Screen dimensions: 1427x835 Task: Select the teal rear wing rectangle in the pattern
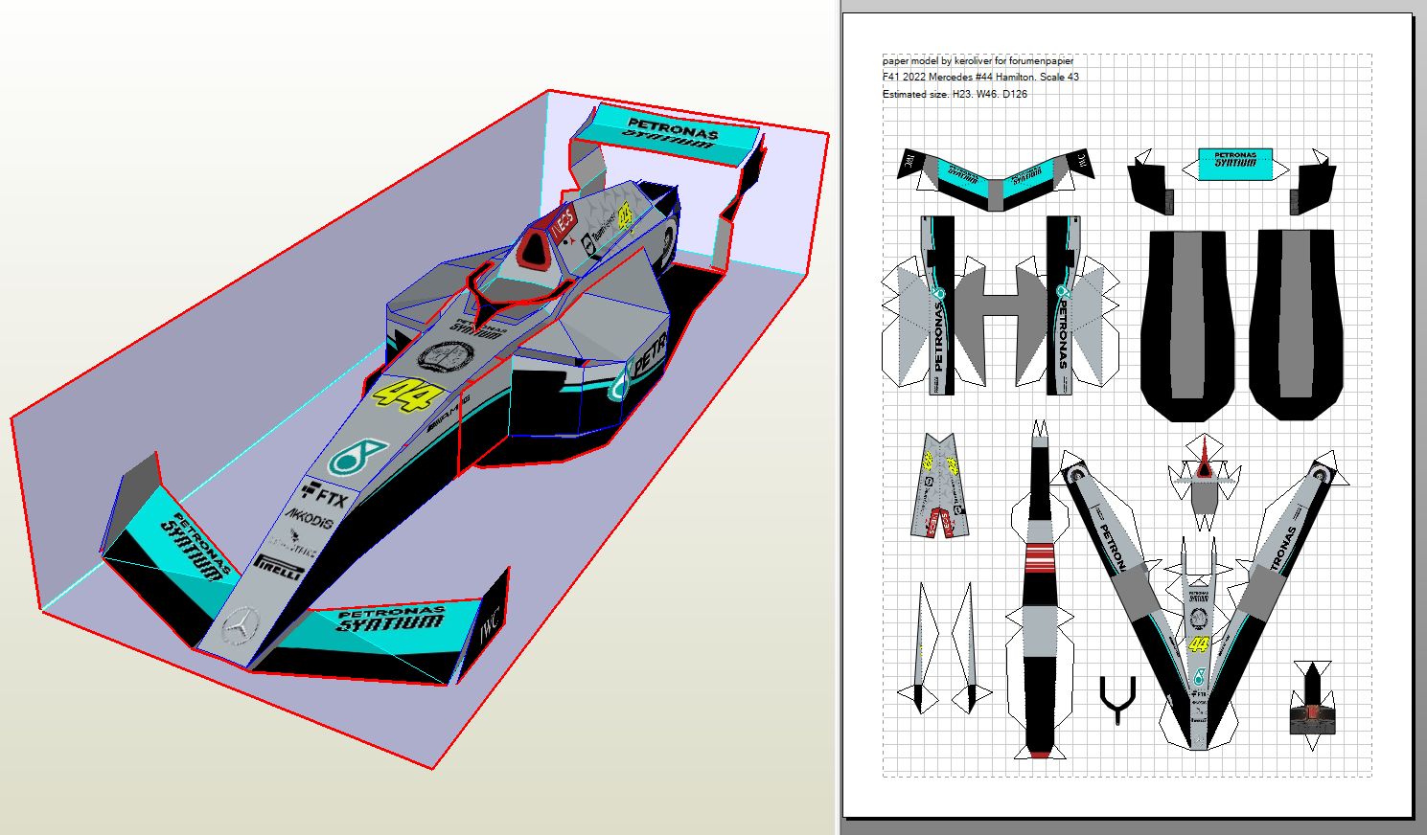[x=1235, y=163]
